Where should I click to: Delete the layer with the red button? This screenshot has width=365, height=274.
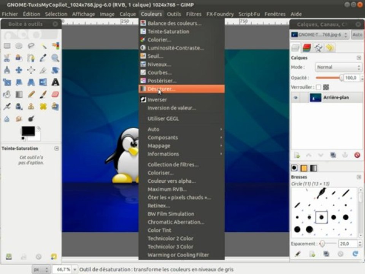[x=357, y=155]
